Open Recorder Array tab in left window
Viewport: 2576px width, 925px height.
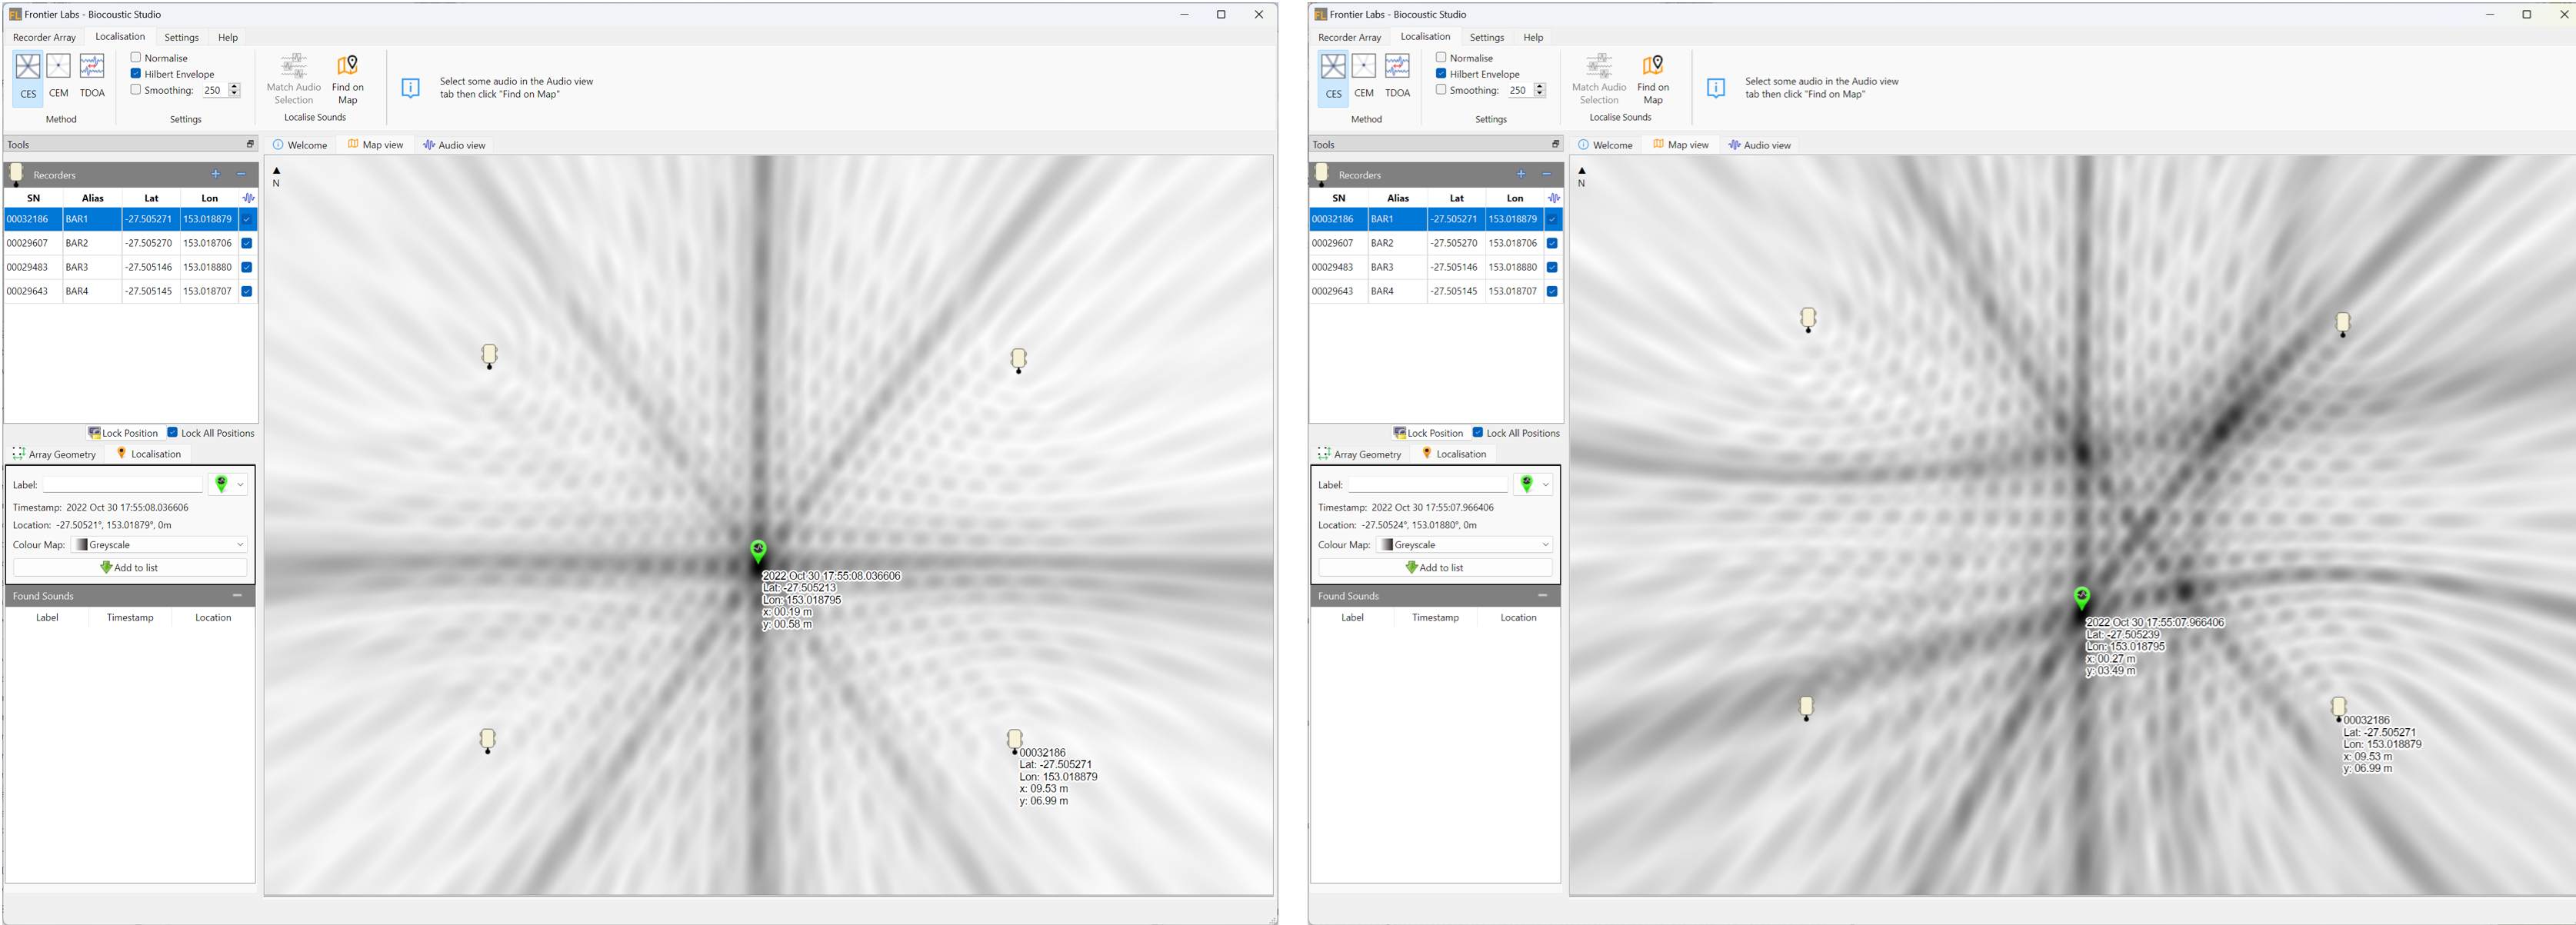(x=44, y=37)
